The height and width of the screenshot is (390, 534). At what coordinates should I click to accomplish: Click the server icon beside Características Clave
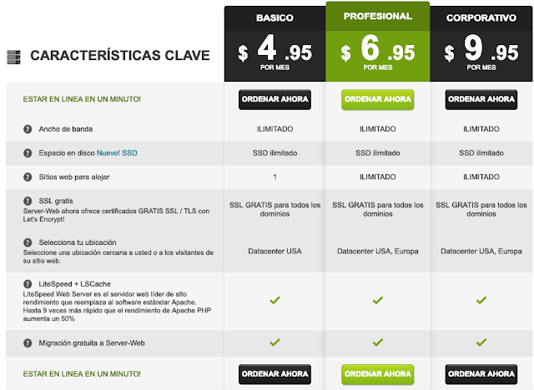(13, 57)
